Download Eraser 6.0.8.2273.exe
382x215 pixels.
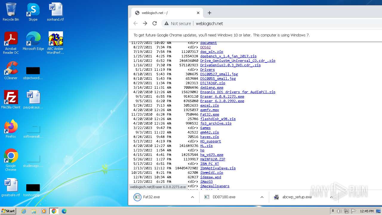click(222, 96)
